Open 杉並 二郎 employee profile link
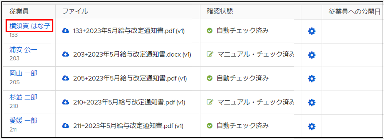 pyautogui.click(x=23, y=97)
